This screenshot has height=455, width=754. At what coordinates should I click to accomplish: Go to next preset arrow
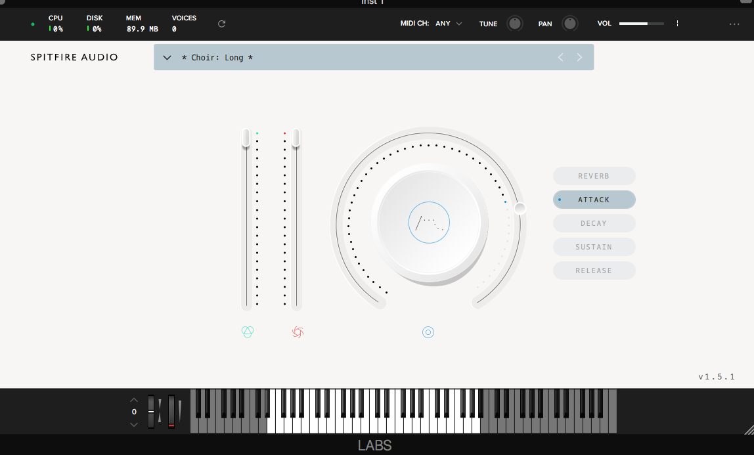coord(579,57)
